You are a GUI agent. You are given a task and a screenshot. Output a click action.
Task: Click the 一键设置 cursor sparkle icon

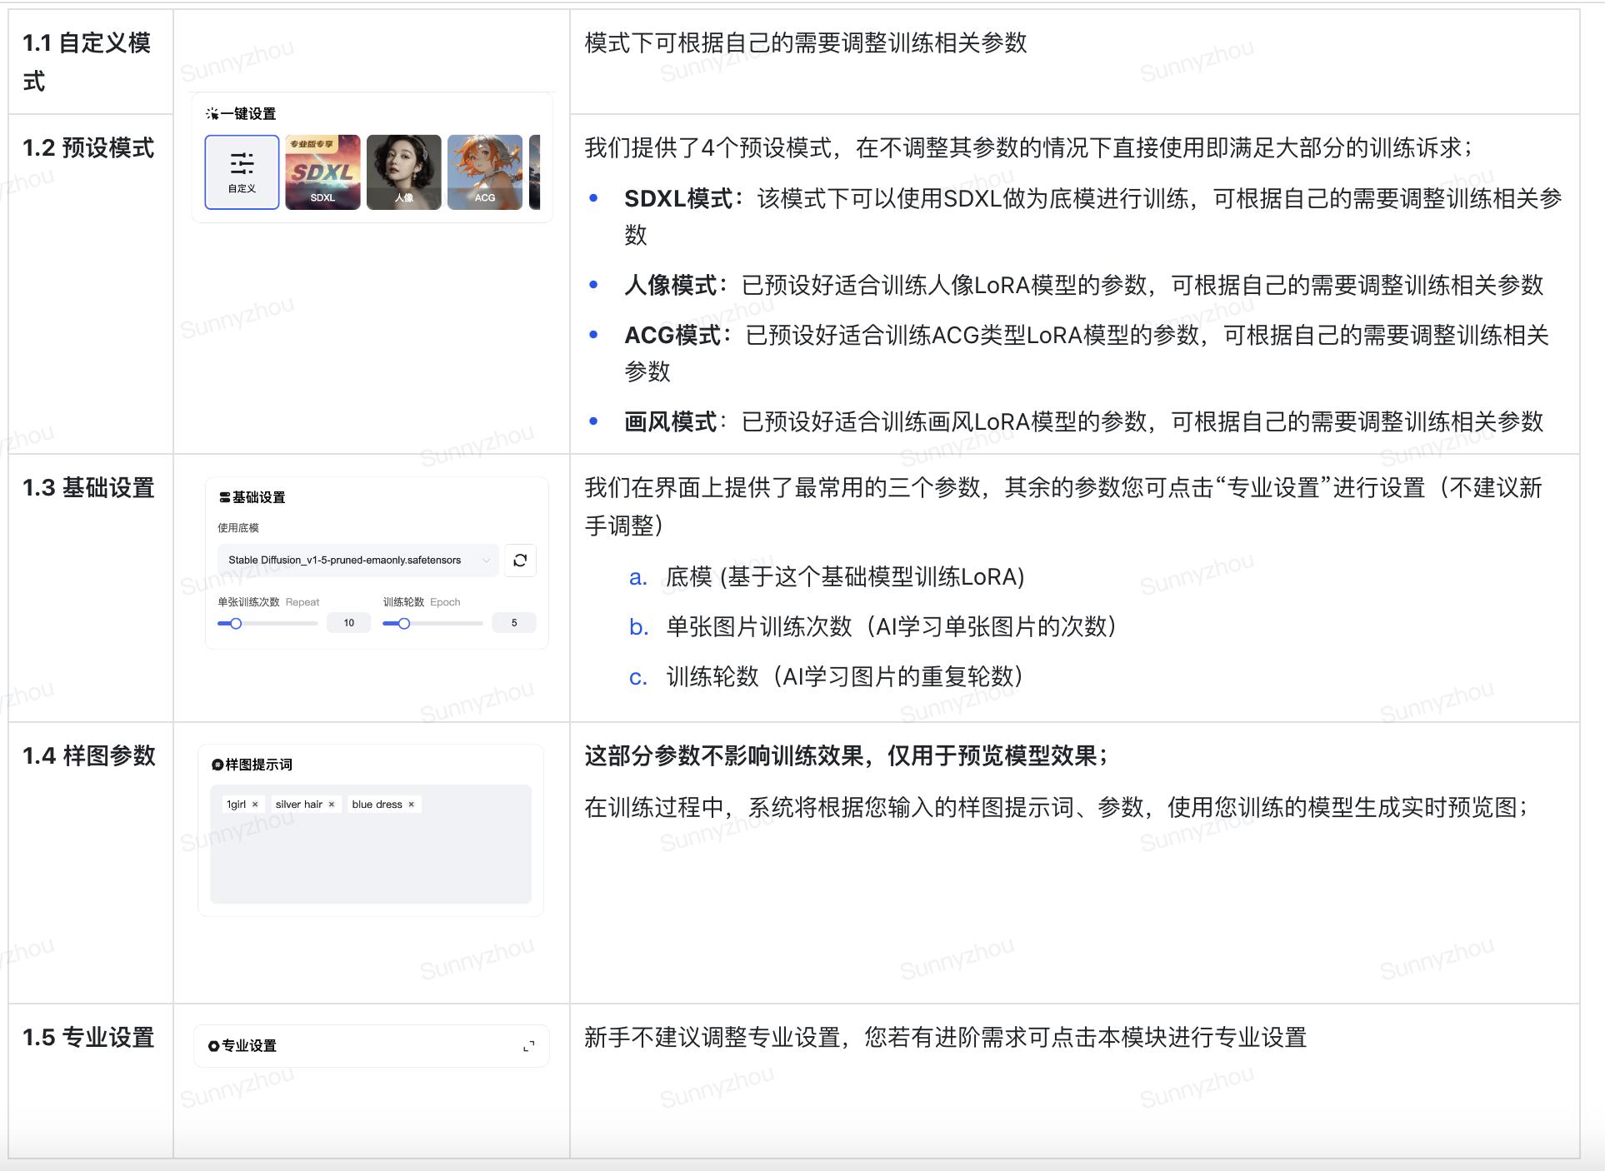tap(212, 114)
